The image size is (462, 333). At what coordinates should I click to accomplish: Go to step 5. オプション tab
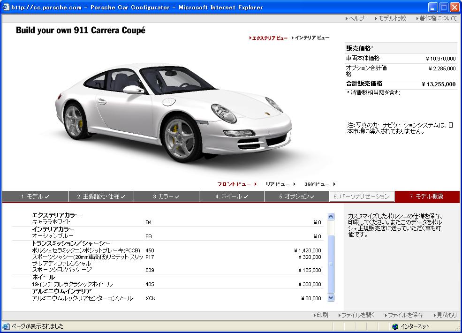click(x=297, y=197)
